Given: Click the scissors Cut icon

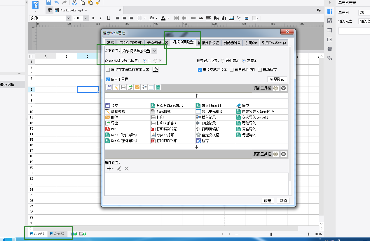Looking at the screenshot, I should [74, 2].
